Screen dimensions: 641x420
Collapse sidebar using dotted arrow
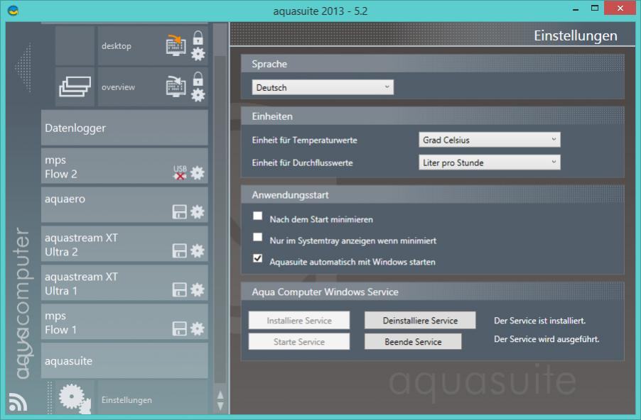coord(23,67)
